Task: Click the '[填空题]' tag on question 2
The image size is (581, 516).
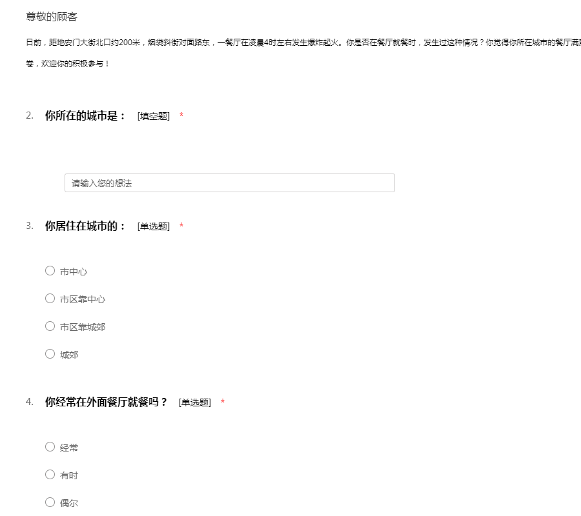Action: 153,117
